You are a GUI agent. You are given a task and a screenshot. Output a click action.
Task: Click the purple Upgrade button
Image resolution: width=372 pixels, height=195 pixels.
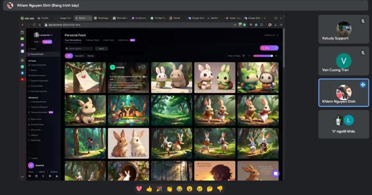(47, 42)
